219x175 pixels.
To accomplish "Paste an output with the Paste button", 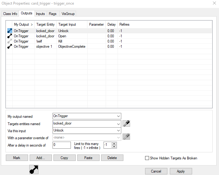I will [x=88, y=158].
